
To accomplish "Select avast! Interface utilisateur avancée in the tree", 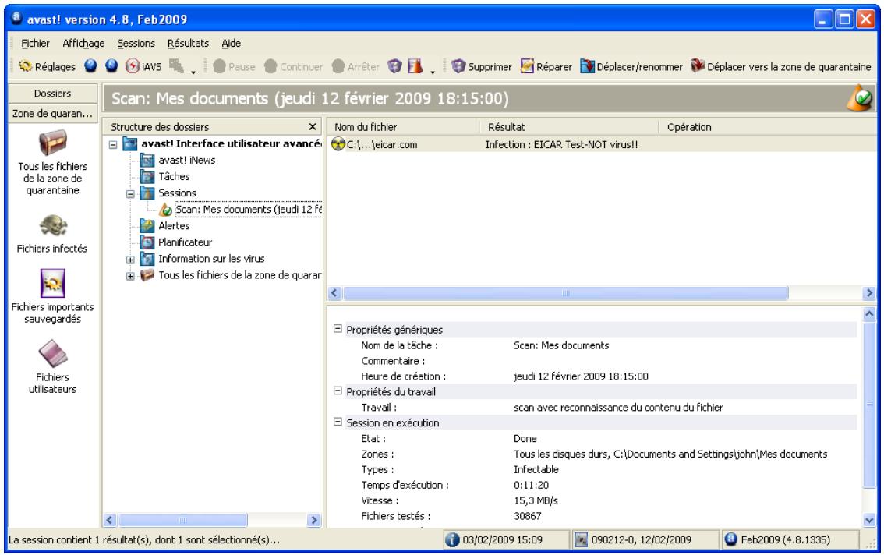I will click(x=232, y=144).
